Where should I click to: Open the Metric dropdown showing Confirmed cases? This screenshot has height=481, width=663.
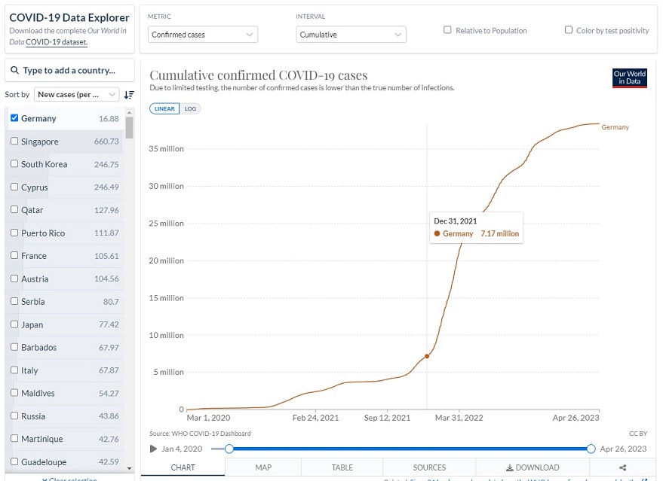pyautogui.click(x=202, y=35)
